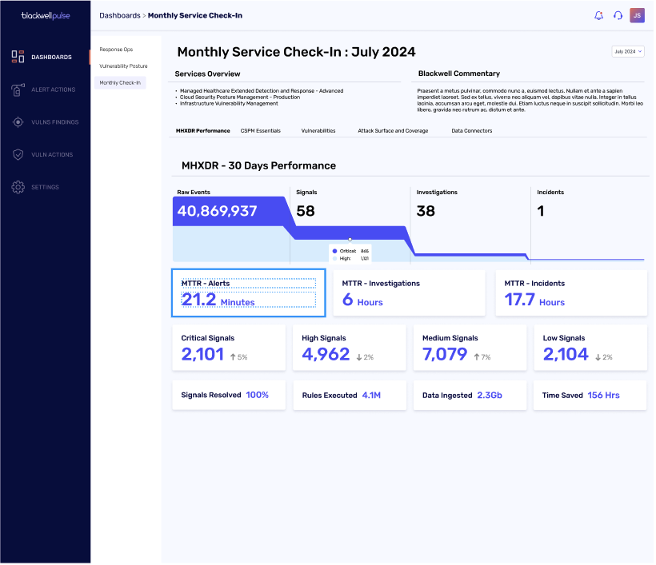Select the Vulns Findings target icon
The height and width of the screenshot is (565, 656).
[18, 122]
